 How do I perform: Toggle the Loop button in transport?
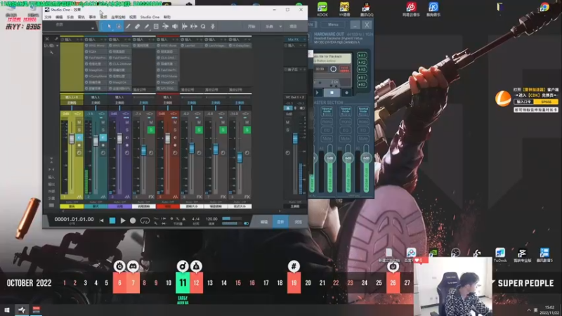[x=145, y=220]
